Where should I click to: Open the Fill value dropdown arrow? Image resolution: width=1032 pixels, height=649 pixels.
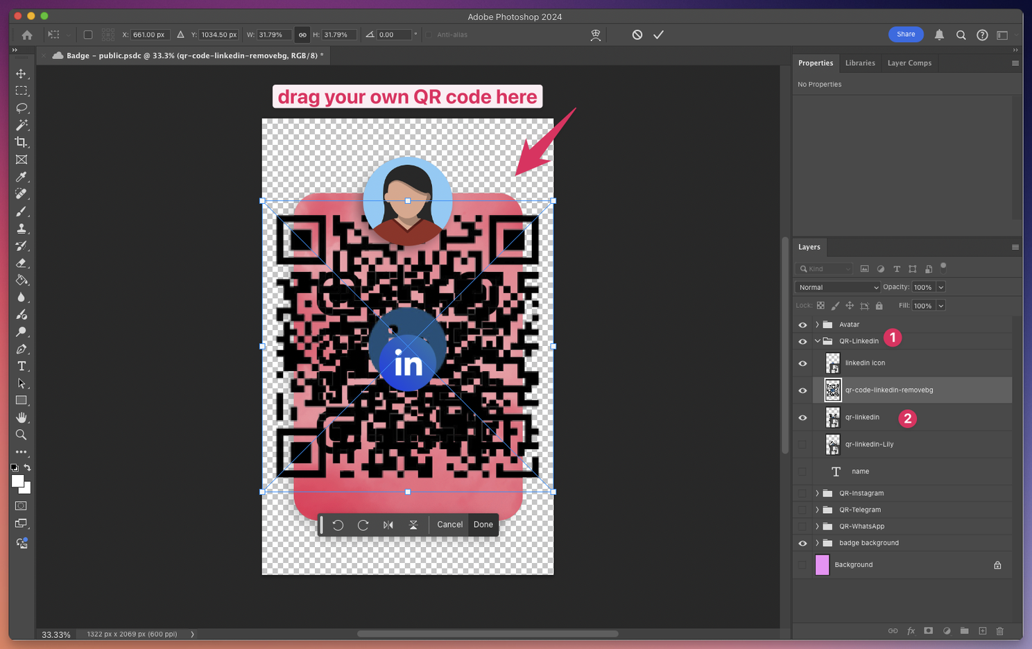[x=941, y=306]
